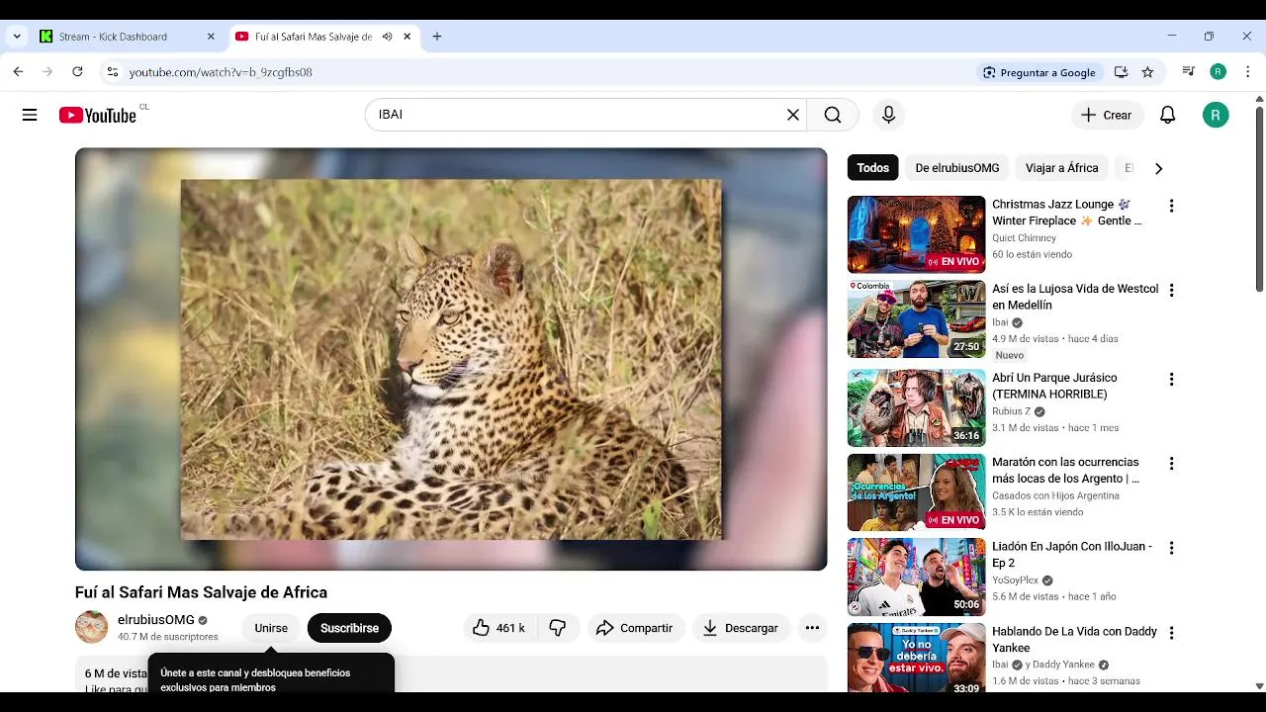This screenshot has width=1266, height=712.
Task: Open the Chrome profile R icon
Action: click(x=1219, y=72)
